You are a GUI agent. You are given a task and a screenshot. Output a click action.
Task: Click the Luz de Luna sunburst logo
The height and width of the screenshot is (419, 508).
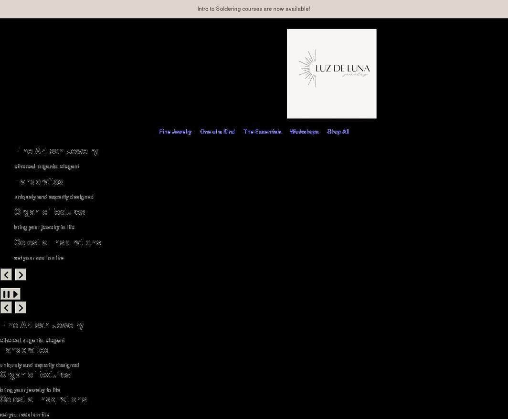pos(331,73)
